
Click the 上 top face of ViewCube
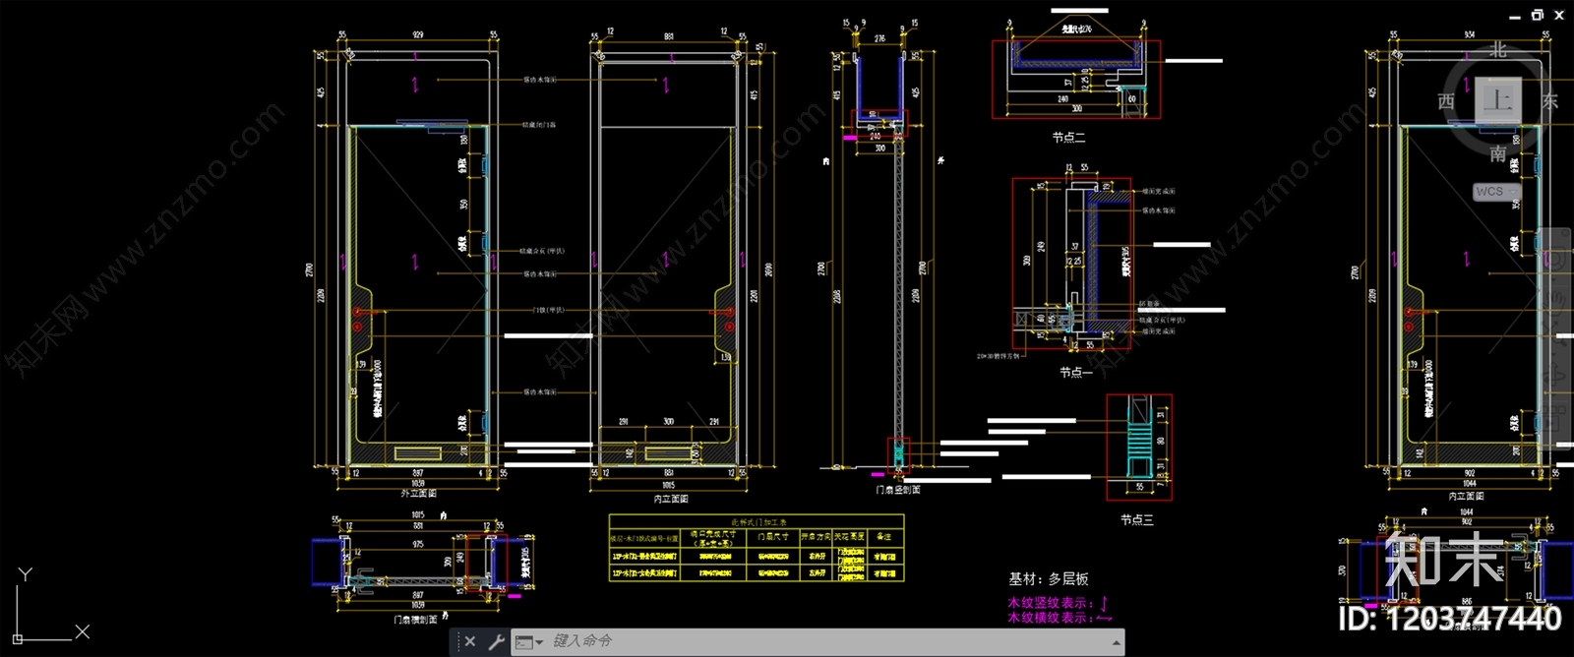(1497, 100)
